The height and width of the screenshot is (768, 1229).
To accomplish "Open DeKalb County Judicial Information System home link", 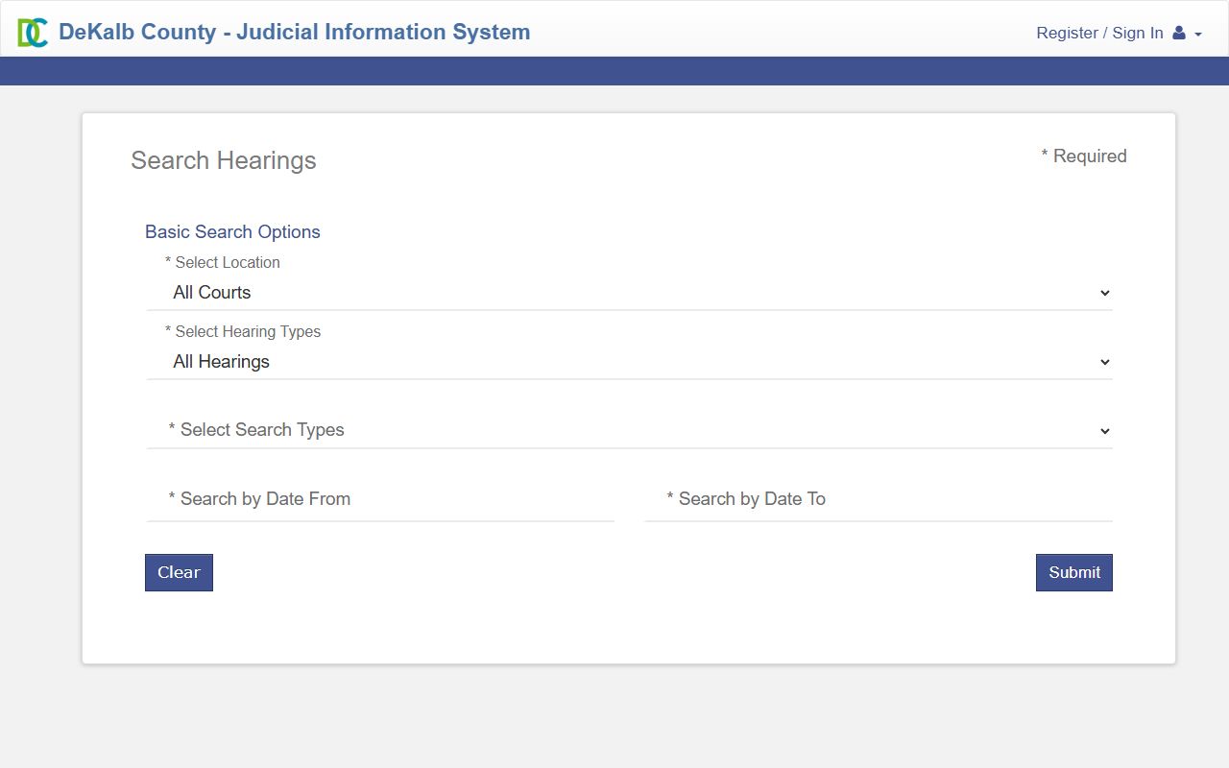I will coord(294,32).
